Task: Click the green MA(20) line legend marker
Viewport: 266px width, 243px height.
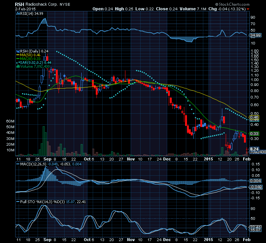Action: point(18,59)
